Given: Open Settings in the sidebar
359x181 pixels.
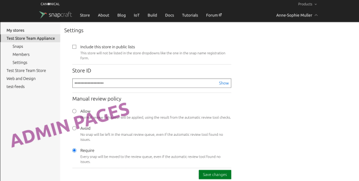Looking at the screenshot, I should coord(20,63).
